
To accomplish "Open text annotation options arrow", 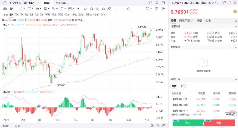I will tap(73, 9).
